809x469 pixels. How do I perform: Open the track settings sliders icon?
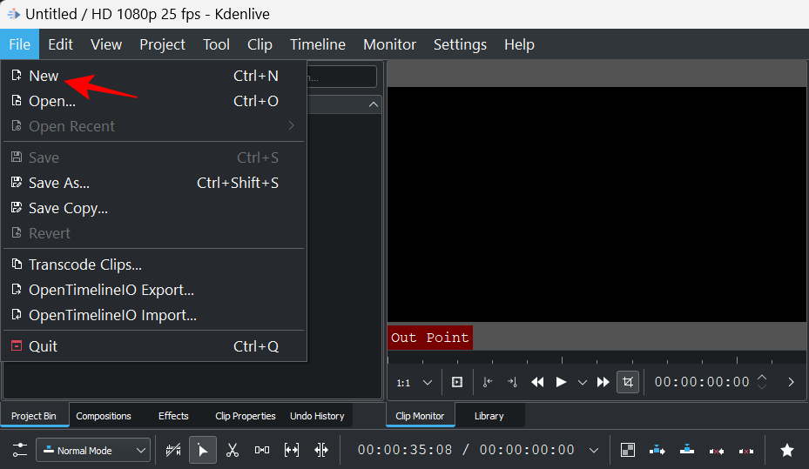tap(19, 450)
